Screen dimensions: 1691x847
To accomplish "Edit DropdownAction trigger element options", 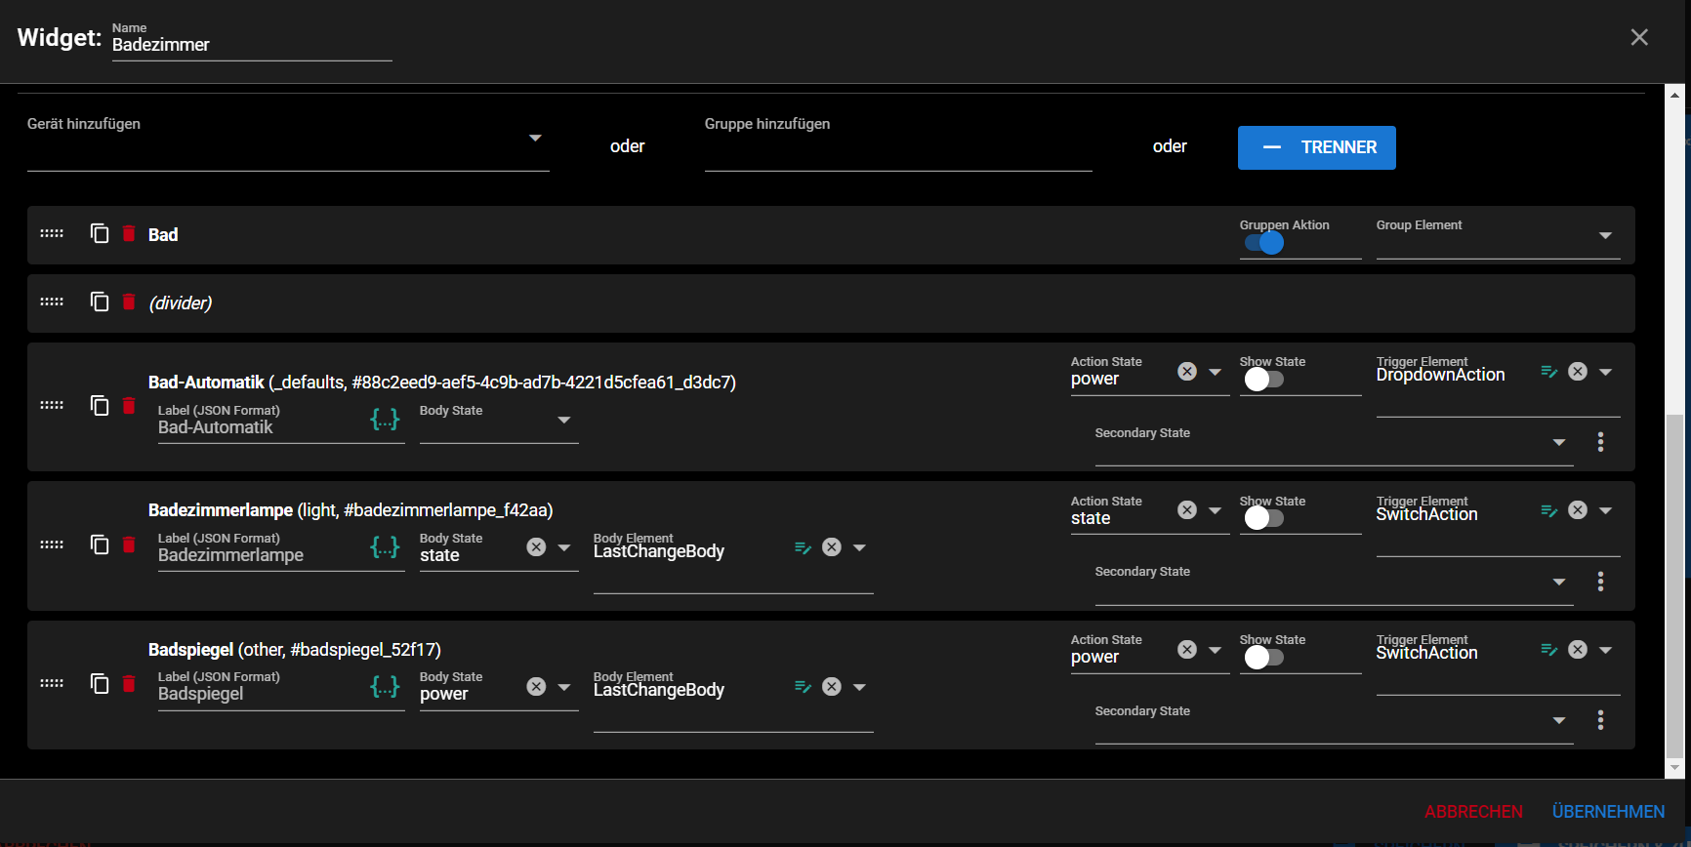I will pyautogui.click(x=1548, y=372).
